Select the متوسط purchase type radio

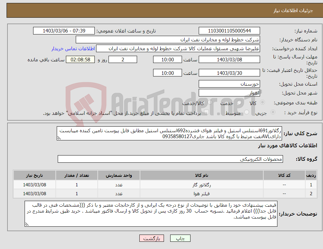pos(247,112)
